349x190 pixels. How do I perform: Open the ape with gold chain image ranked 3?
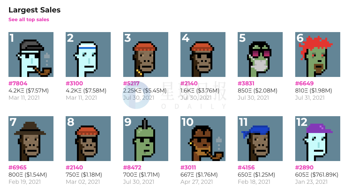pos(145,55)
